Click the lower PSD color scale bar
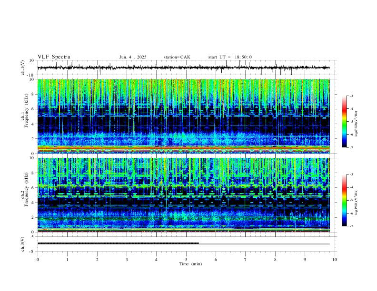The image size is (377, 291). (x=344, y=200)
